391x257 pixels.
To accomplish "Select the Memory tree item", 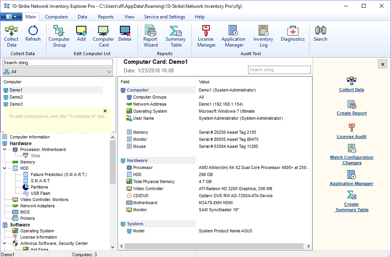I will coord(28,162).
